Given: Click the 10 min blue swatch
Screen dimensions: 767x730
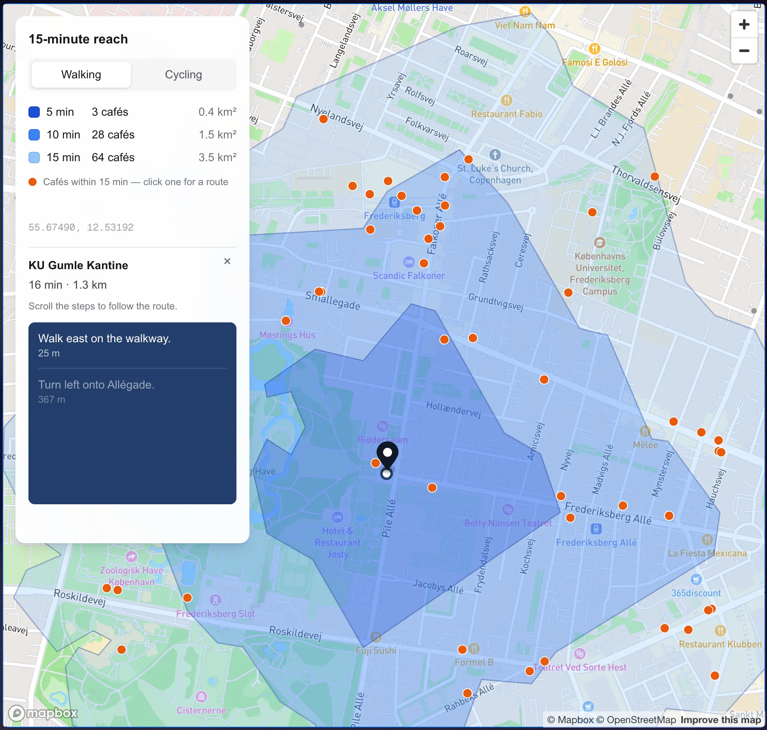Looking at the screenshot, I should coord(34,135).
